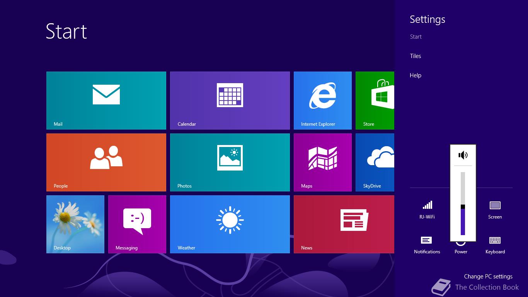Open the People tile
The width and height of the screenshot is (528, 297).
click(x=106, y=162)
